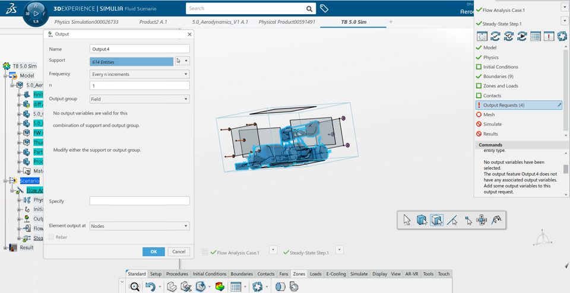Viewport: 570px width, 293px height.
Task: Open the Element output at Nodes dropdown
Action: click(140, 226)
